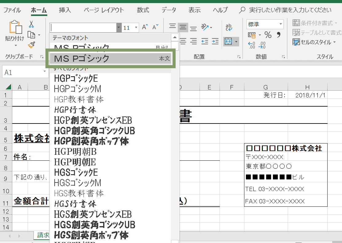
Task: Toggle the merge and center cells option
Action: (x=228, y=41)
